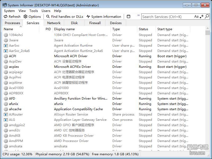Click the gear icon of Acx01000 service
Viewport: 212px width, 159px height.
[x=6, y=88]
